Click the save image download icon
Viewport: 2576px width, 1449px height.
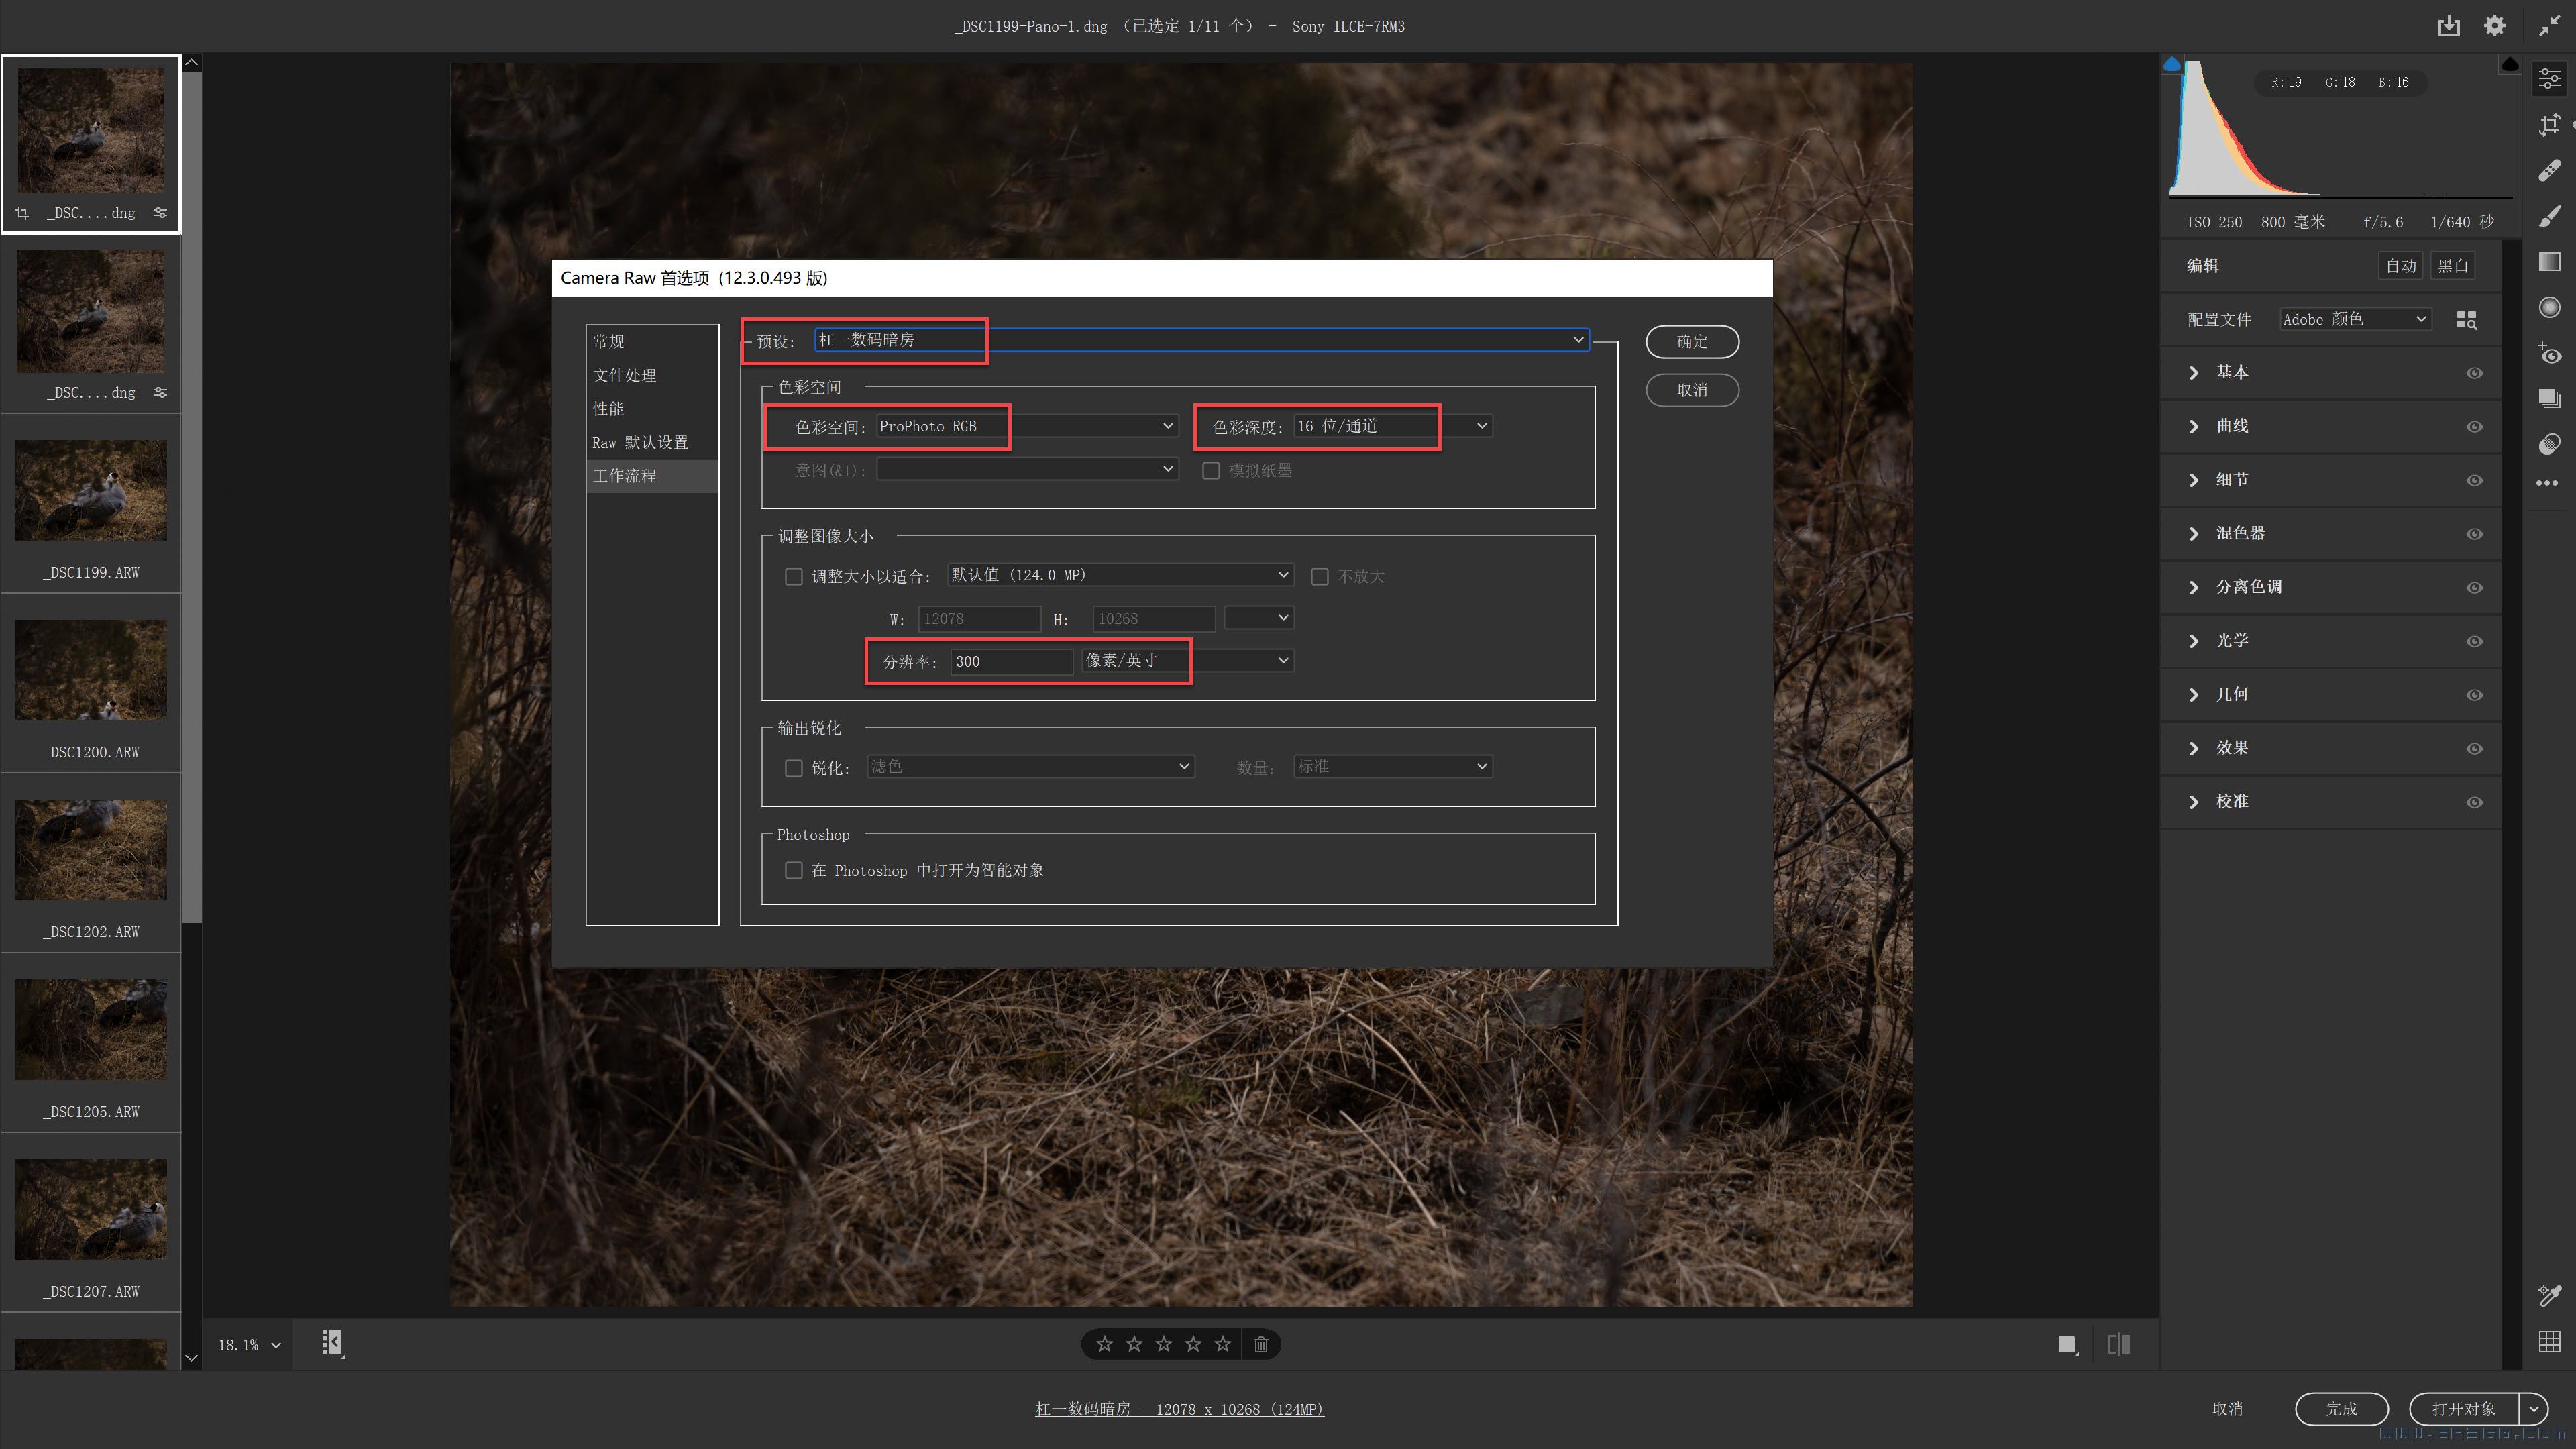pos(2448,26)
